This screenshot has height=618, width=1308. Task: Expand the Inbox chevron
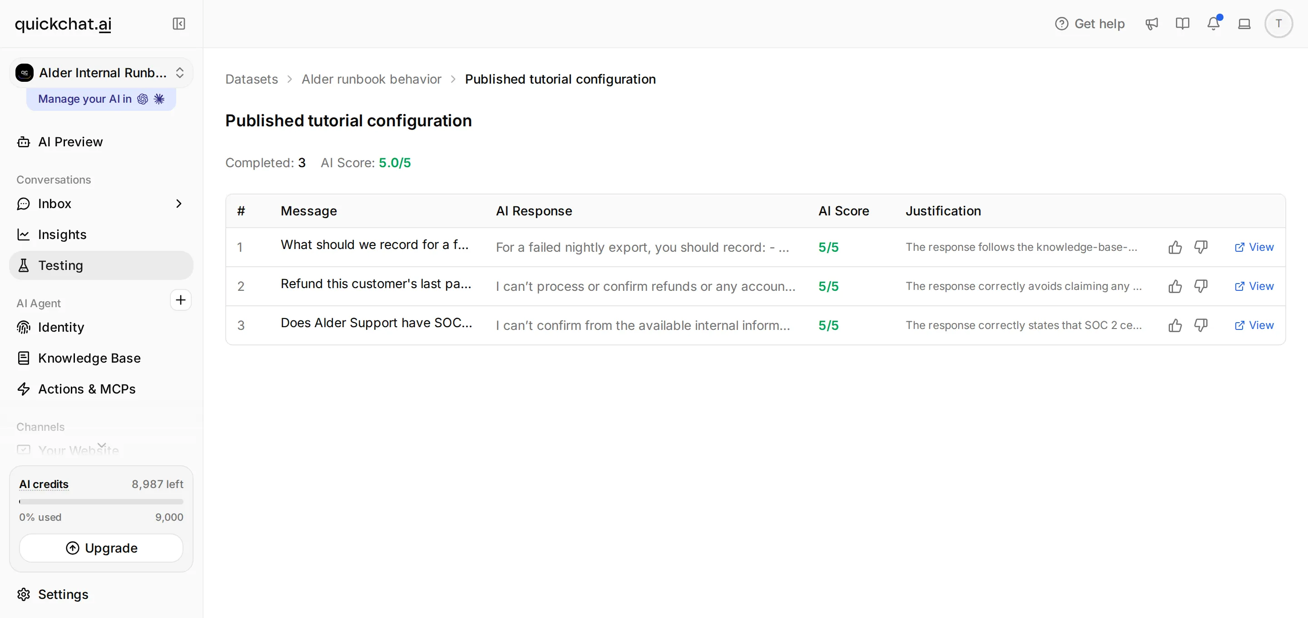pos(179,204)
